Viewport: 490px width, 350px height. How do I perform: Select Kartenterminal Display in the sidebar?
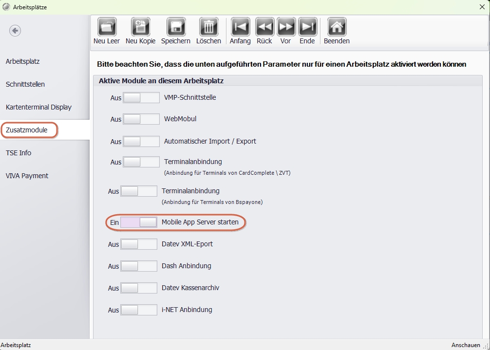tap(38, 107)
